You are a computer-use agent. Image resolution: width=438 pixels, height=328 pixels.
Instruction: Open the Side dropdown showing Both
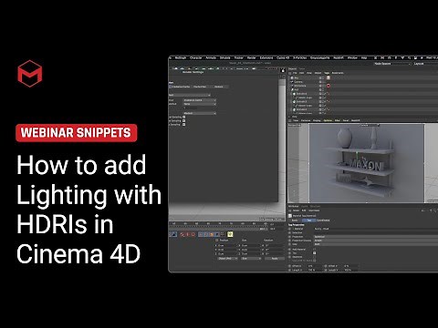(376, 244)
